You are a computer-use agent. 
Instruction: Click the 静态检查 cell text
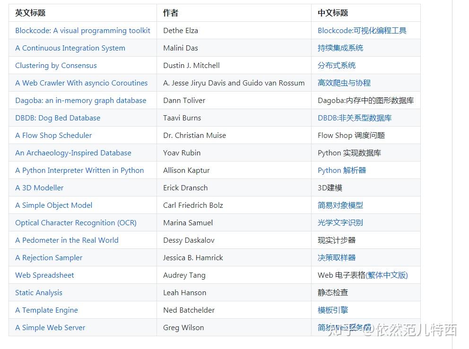333,293
